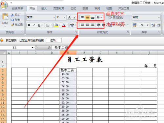Image resolution: width=164 pixels, height=123 pixels.
Task: Select column E header
Action: (68, 53)
